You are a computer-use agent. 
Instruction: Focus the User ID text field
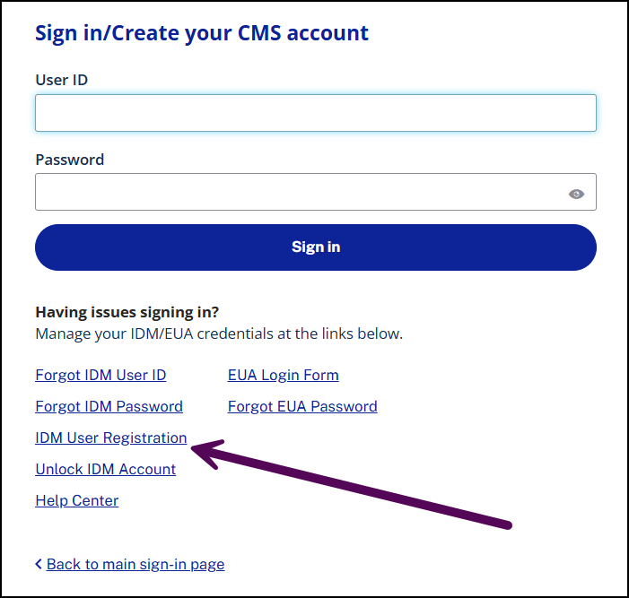pos(316,113)
